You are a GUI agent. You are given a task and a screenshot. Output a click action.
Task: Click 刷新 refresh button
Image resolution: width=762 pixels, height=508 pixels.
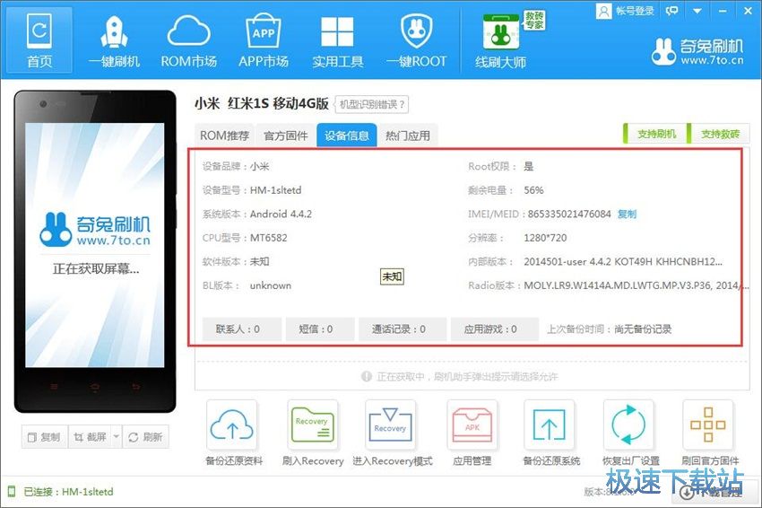[x=146, y=437]
